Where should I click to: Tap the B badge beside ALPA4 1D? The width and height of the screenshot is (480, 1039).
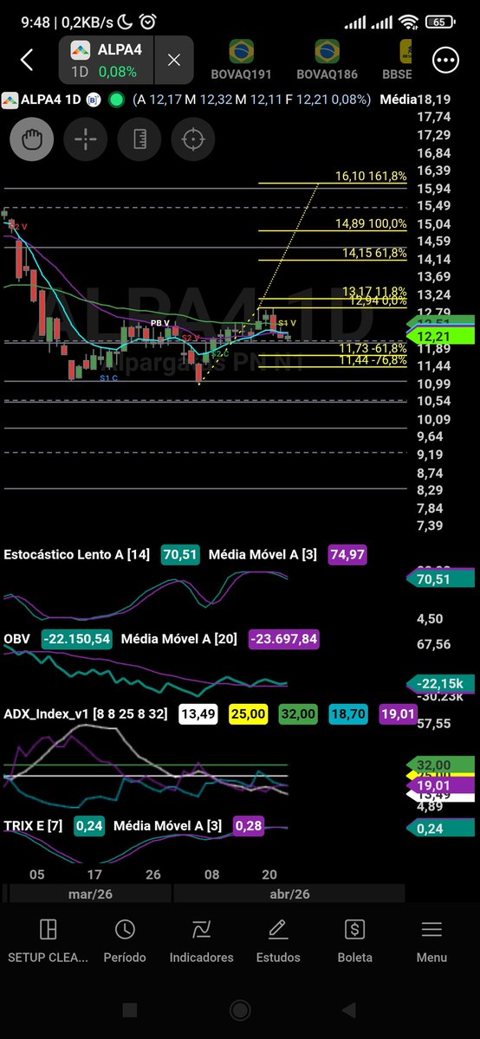tap(94, 100)
